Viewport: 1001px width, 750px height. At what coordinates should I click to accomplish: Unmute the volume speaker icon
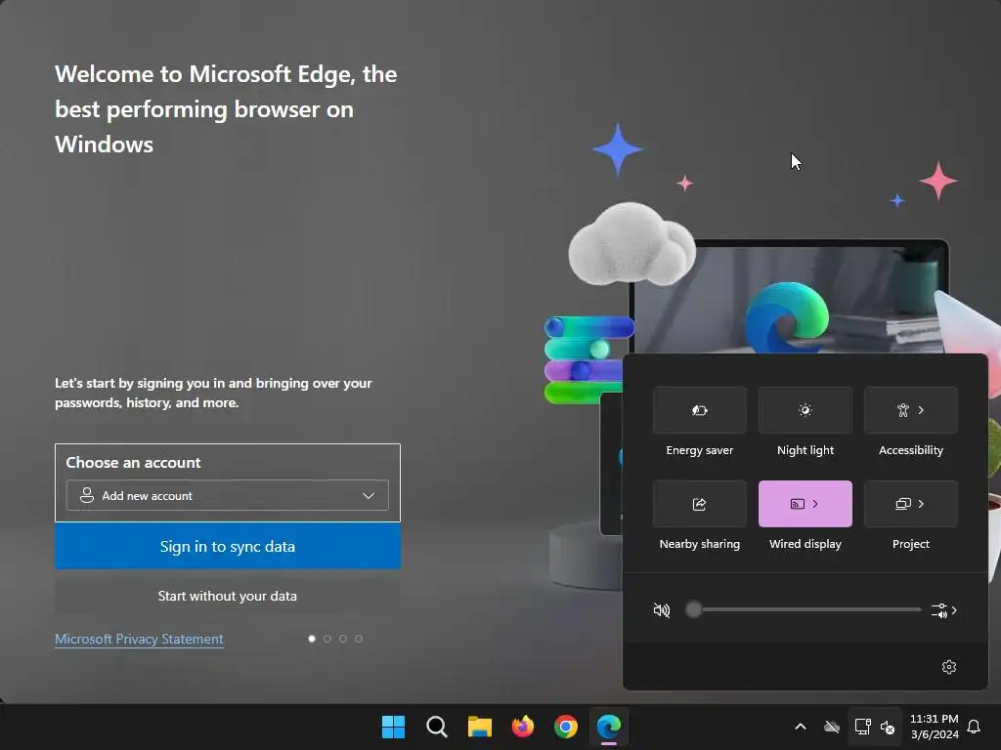(662, 610)
